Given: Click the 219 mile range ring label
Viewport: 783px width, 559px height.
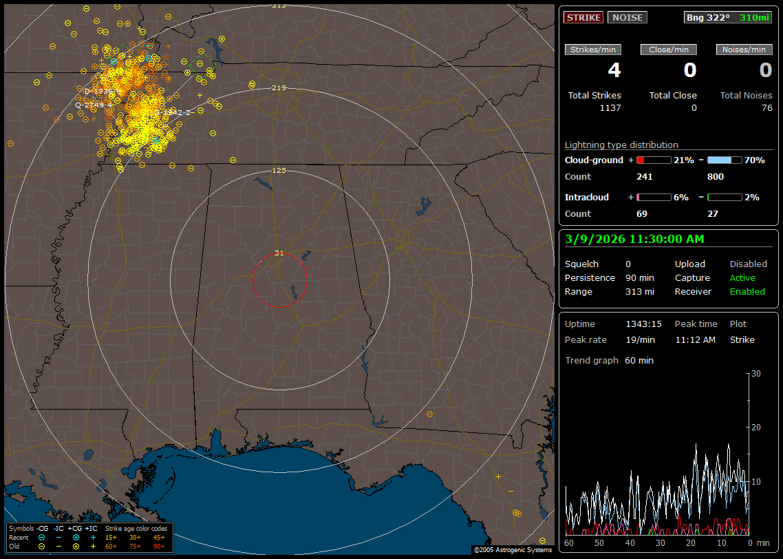Looking at the screenshot, I should 279,88.
